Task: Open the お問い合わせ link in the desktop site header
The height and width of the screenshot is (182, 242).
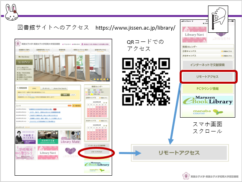Action: [76, 44]
